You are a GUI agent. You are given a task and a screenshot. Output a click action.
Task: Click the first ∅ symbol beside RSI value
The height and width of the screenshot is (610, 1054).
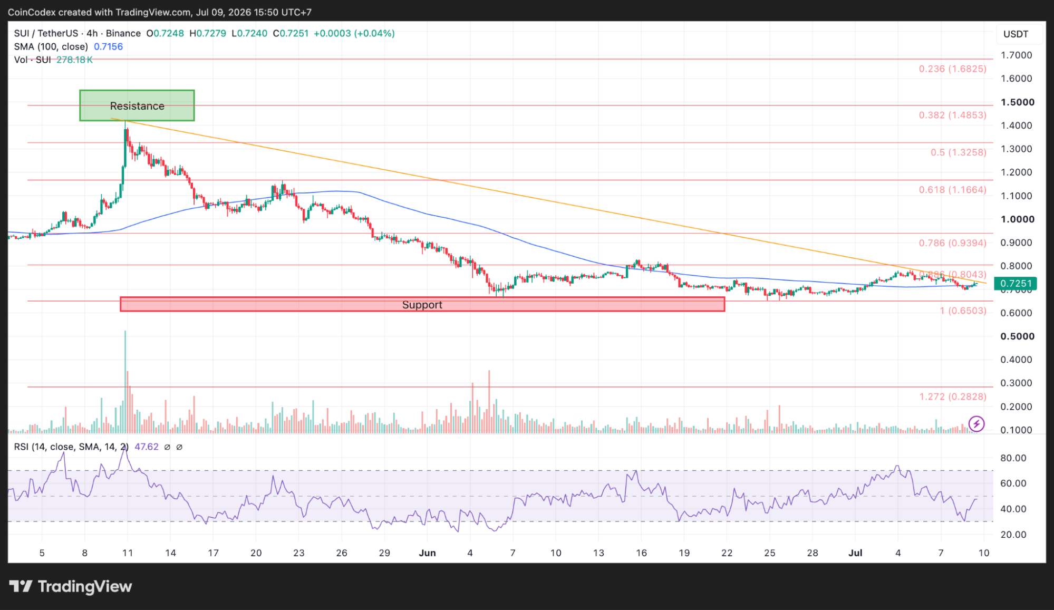167,447
